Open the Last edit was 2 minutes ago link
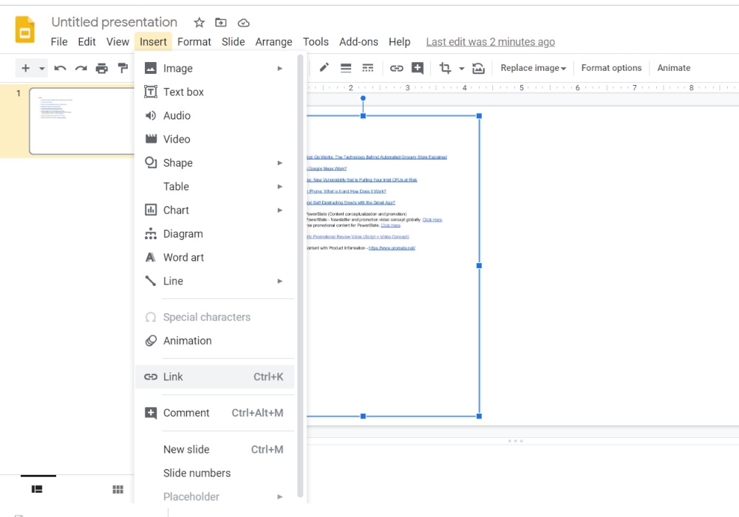The height and width of the screenshot is (517, 739). pos(490,41)
